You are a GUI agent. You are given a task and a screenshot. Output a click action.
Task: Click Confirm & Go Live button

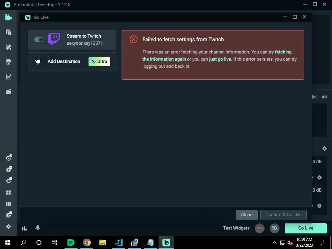pyautogui.click(x=283, y=215)
